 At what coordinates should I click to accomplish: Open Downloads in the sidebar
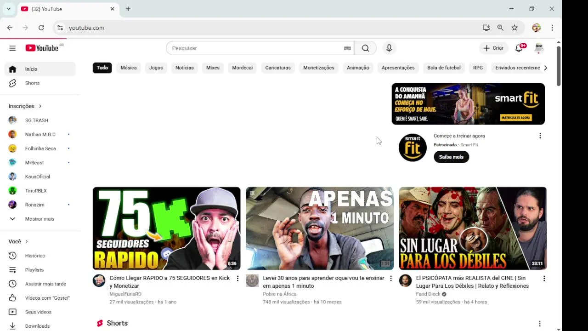40,326
